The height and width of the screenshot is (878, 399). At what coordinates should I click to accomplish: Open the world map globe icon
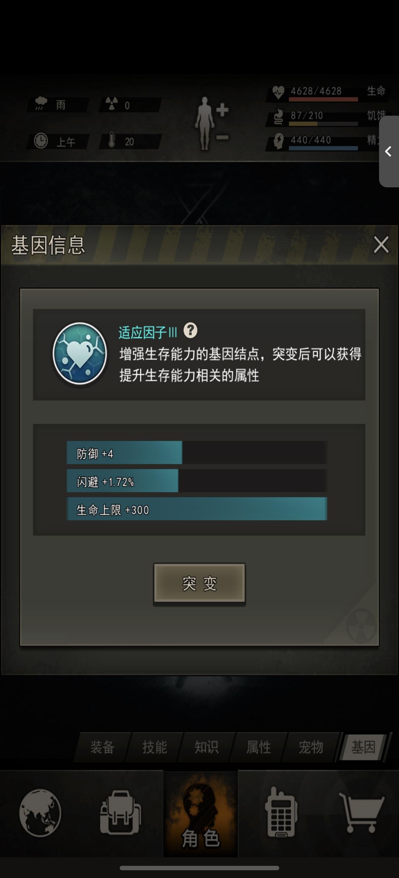[x=40, y=813]
